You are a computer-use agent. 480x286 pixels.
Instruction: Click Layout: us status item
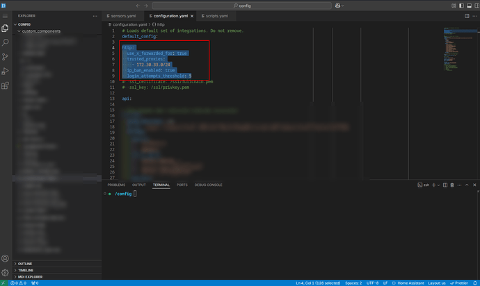437,283
